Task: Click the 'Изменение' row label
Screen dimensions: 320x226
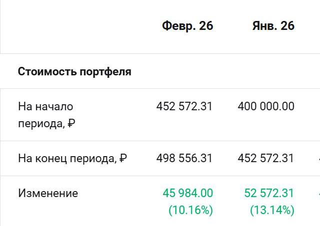Action: (48, 193)
